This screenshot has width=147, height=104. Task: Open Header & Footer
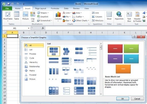[x=137, y=17]
